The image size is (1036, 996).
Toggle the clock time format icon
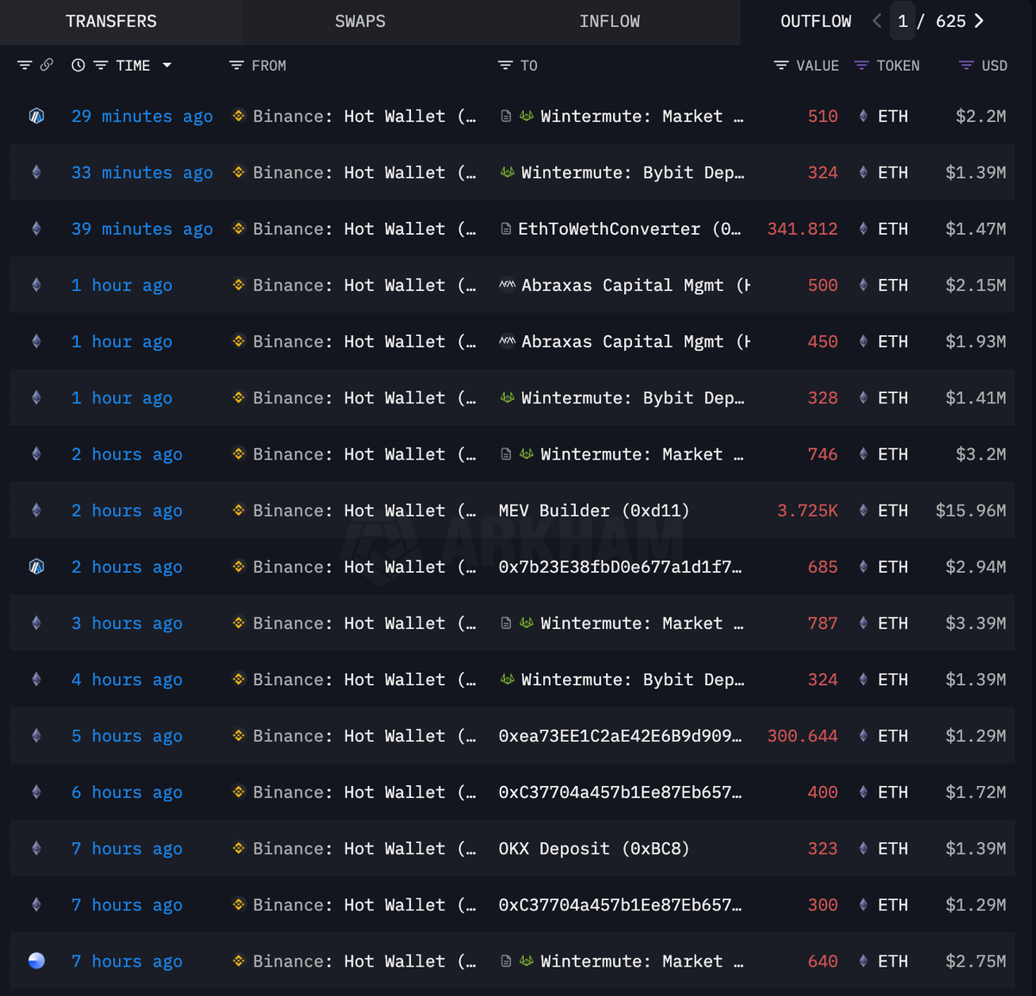tap(78, 66)
